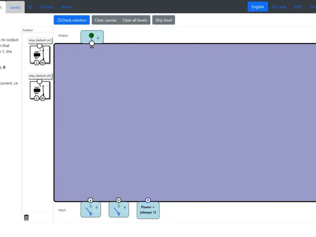The width and height of the screenshot is (316, 237).
Task: Click the output connector node below LED
Action: (x=92, y=43)
